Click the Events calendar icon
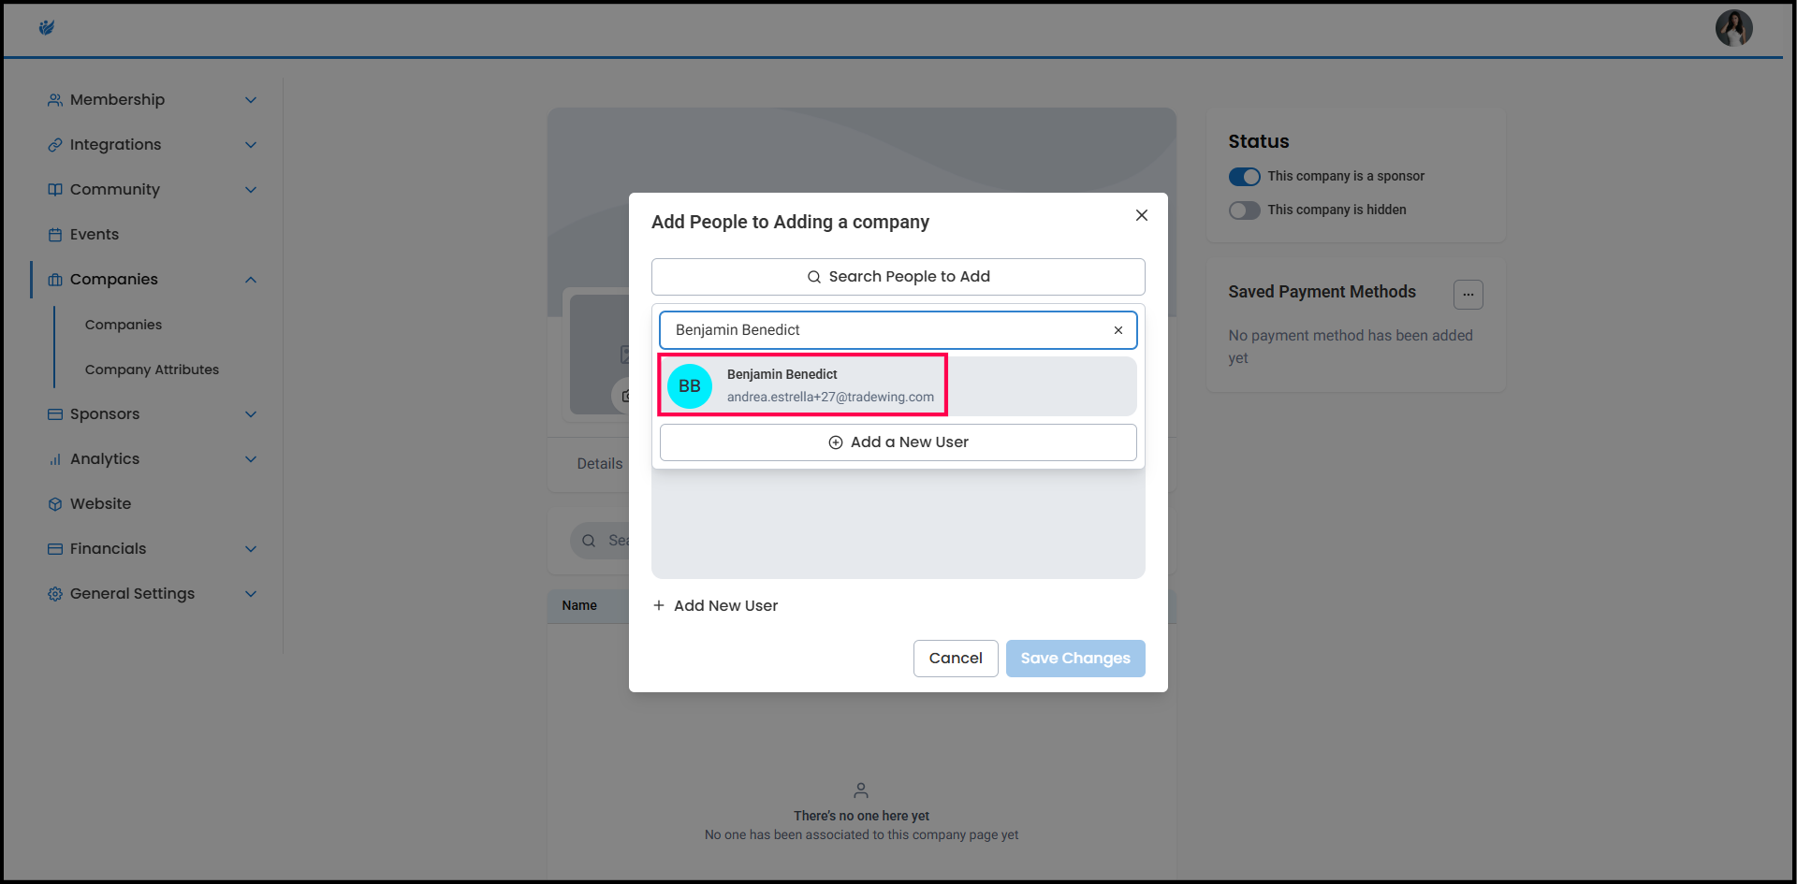Image resolution: width=1797 pixels, height=884 pixels. point(55,235)
